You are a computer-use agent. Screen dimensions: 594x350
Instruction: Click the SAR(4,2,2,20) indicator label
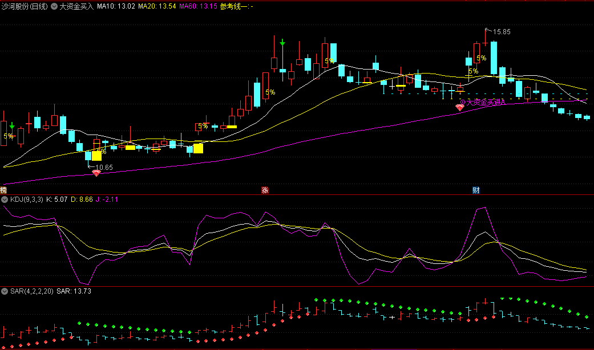click(32, 291)
